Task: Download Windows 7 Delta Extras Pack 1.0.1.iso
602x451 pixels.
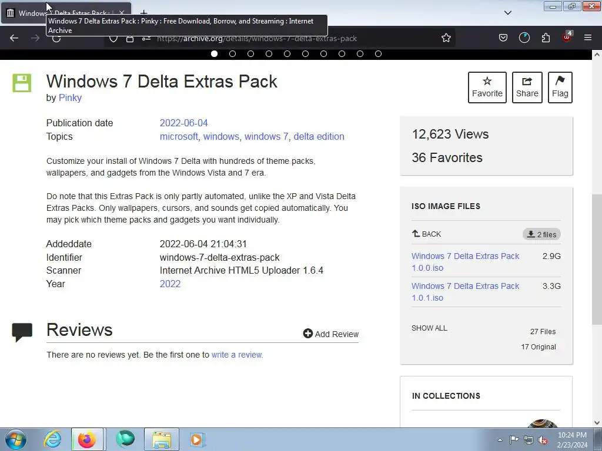Action: pyautogui.click(x=466, y=292)
